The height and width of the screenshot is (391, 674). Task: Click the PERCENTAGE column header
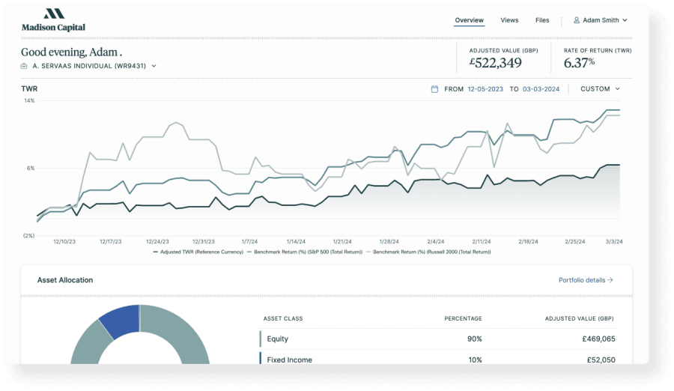point(463,319)
